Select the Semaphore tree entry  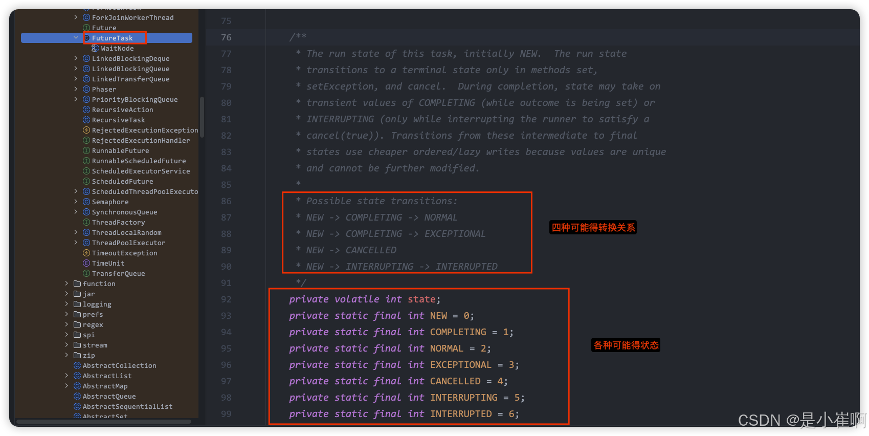tap(110, 202)
